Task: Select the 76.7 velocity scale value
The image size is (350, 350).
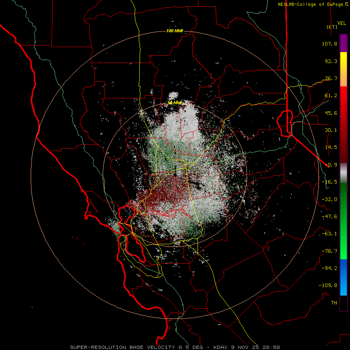Action: point(331,78)
